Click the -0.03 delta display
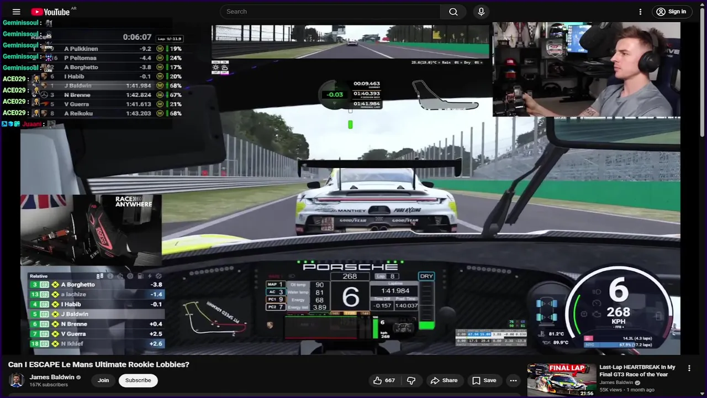Screen dimensions: 707x398 (335, 95)
